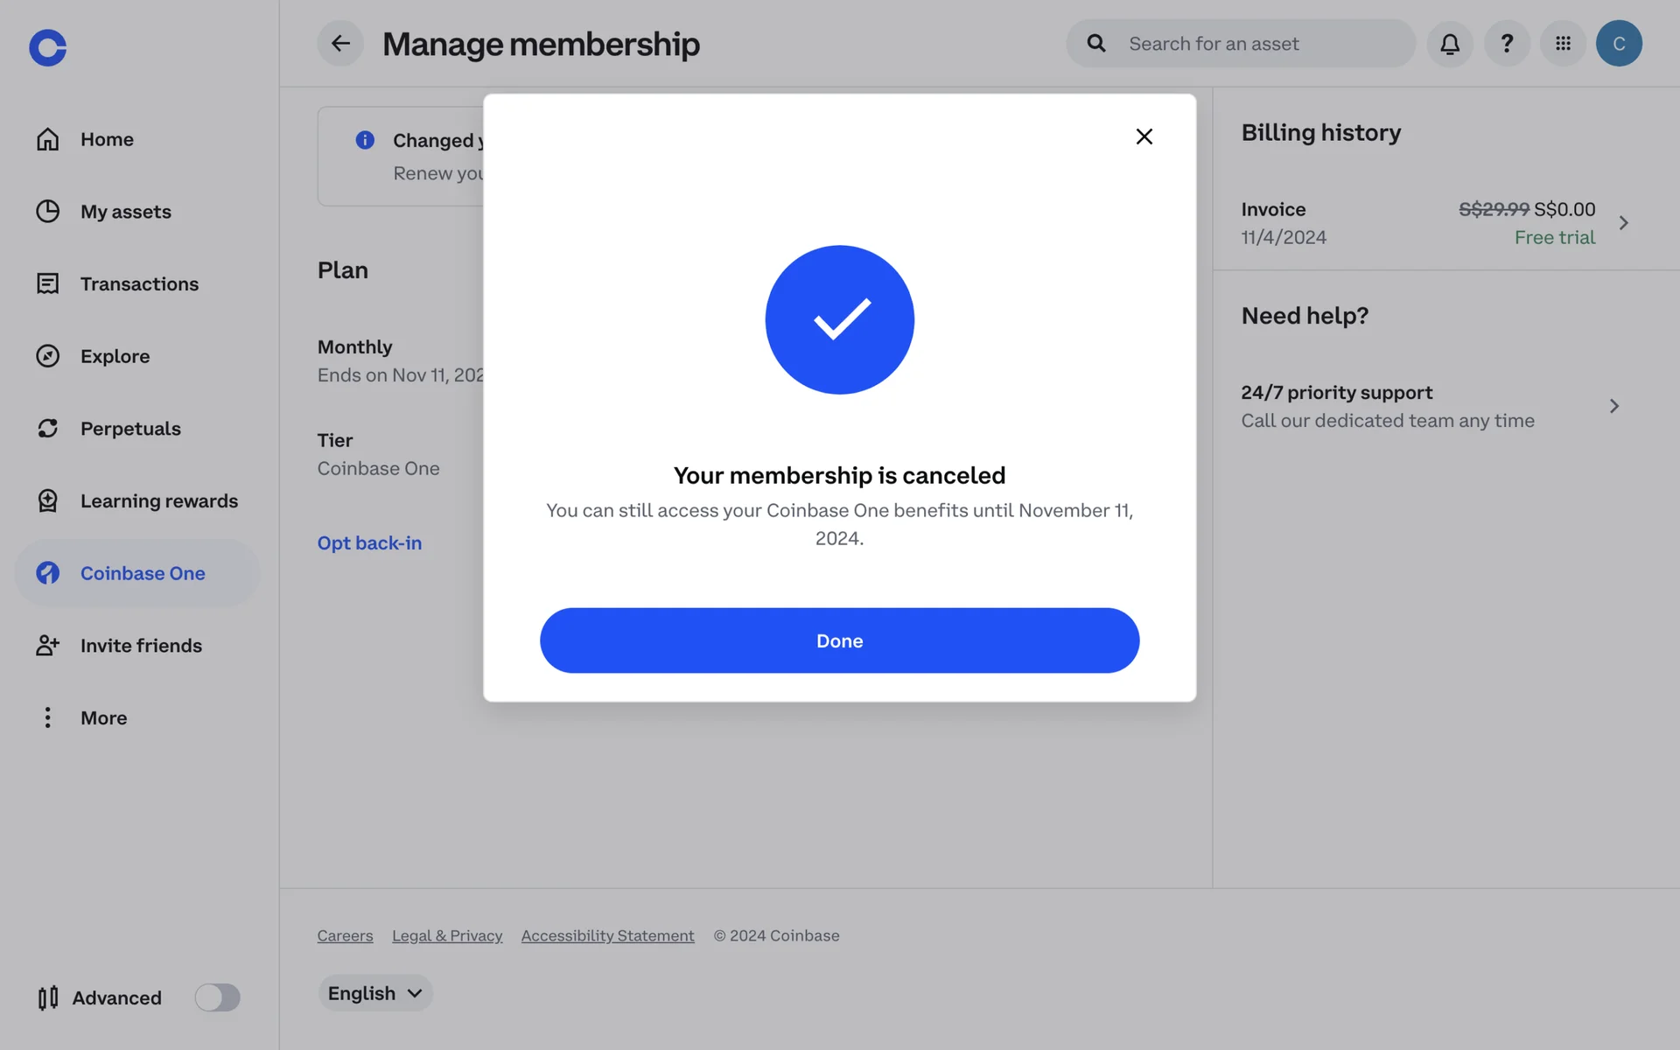Open the help question mark icon
The image size is (1680, 1050).
coord(1507,43)
